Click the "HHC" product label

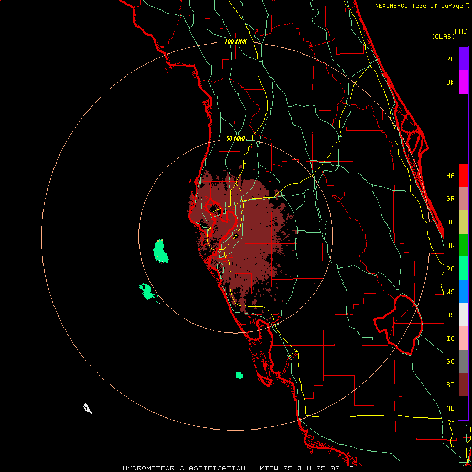tap(460, 31)
